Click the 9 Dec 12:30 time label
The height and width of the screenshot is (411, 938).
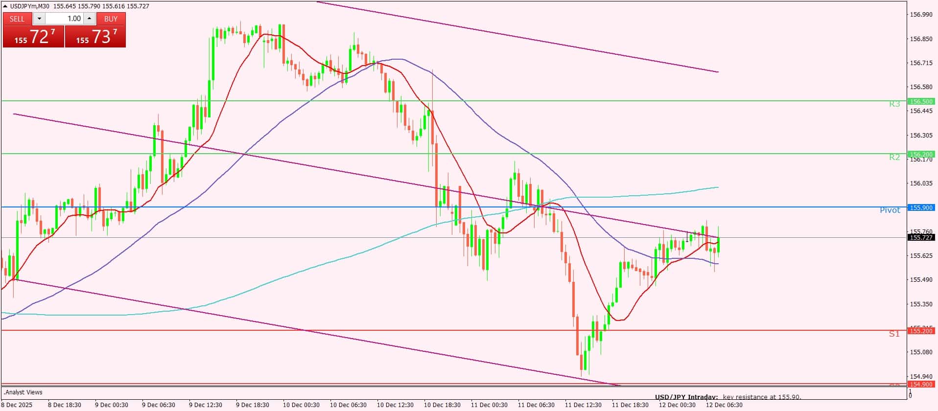(x=206, y=405)
